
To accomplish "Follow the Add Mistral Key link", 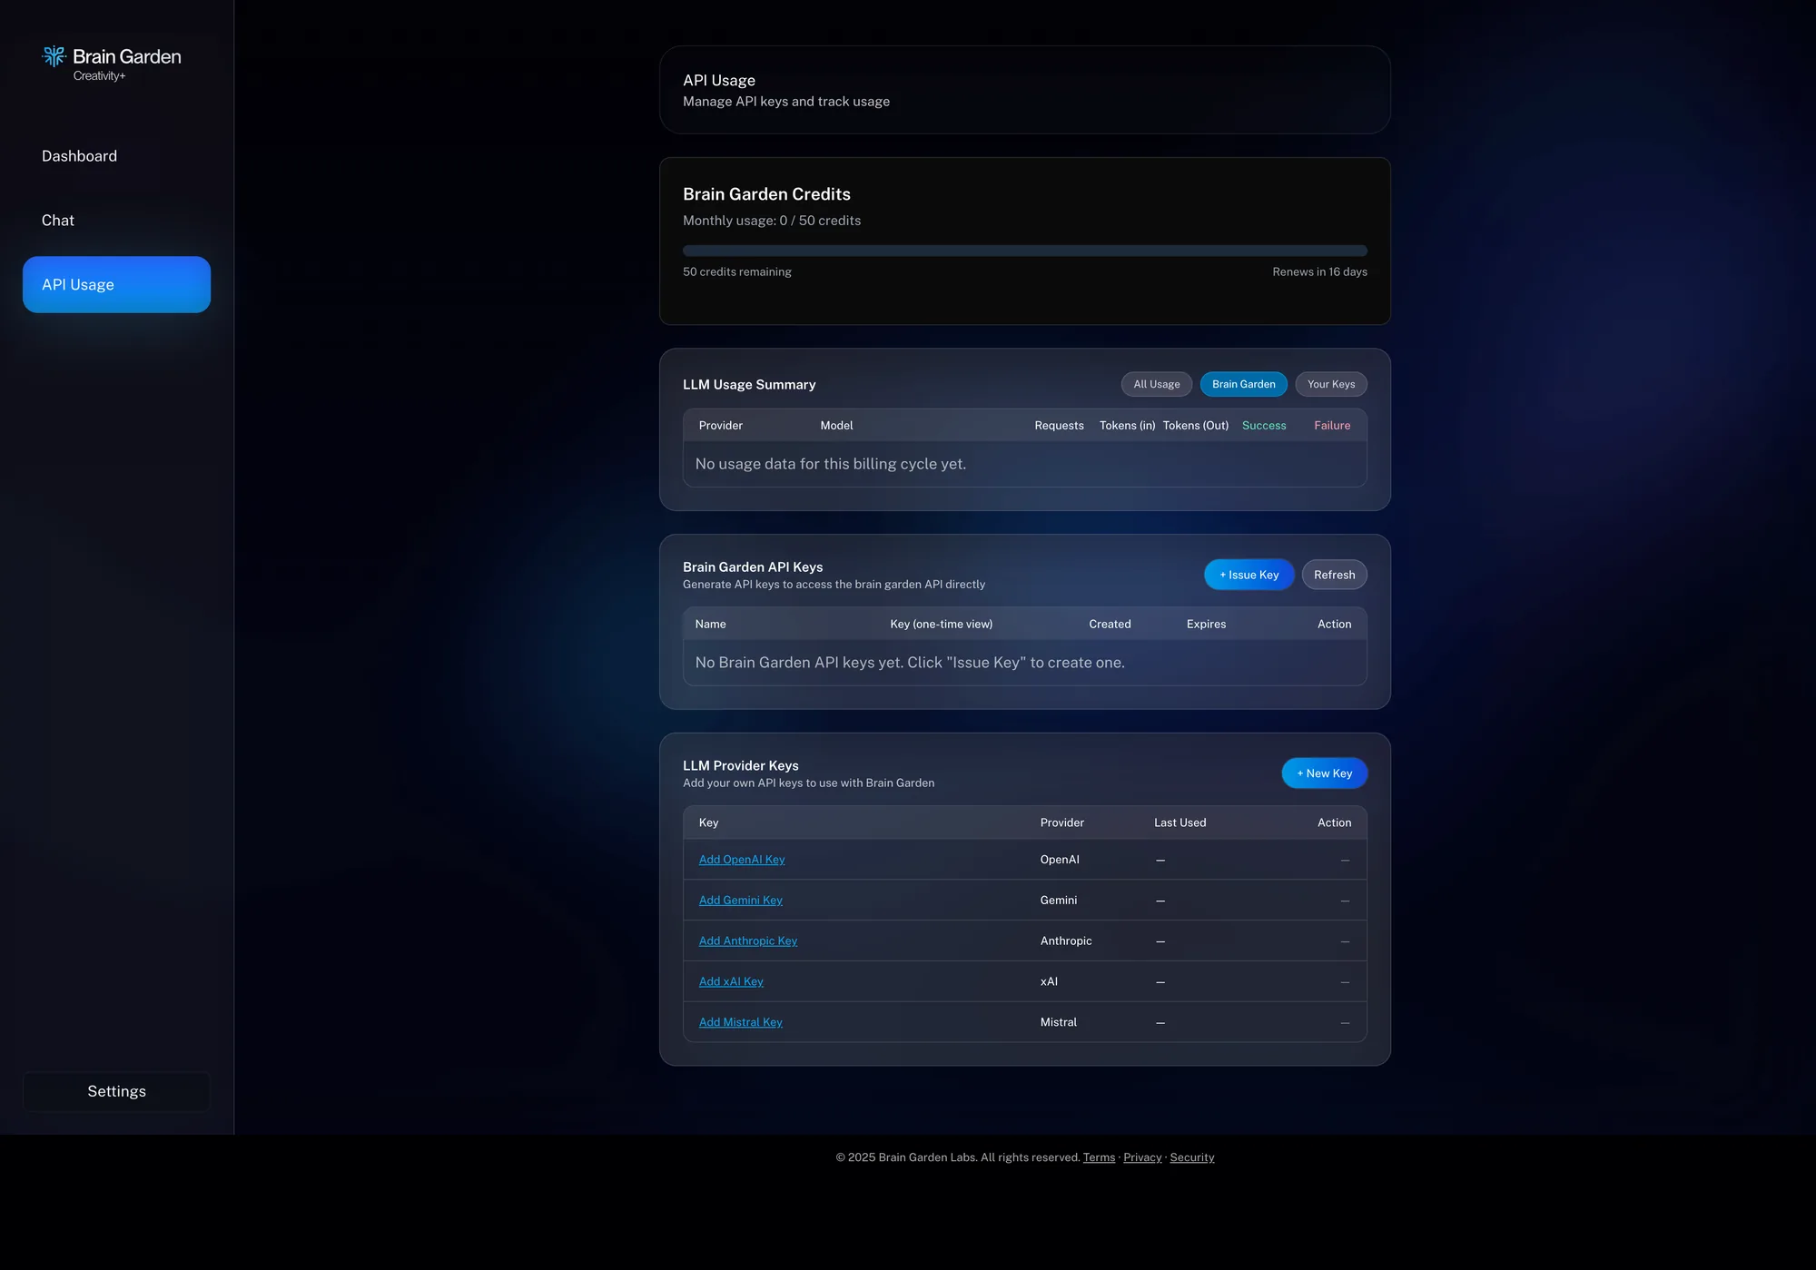I will 740,1022.
